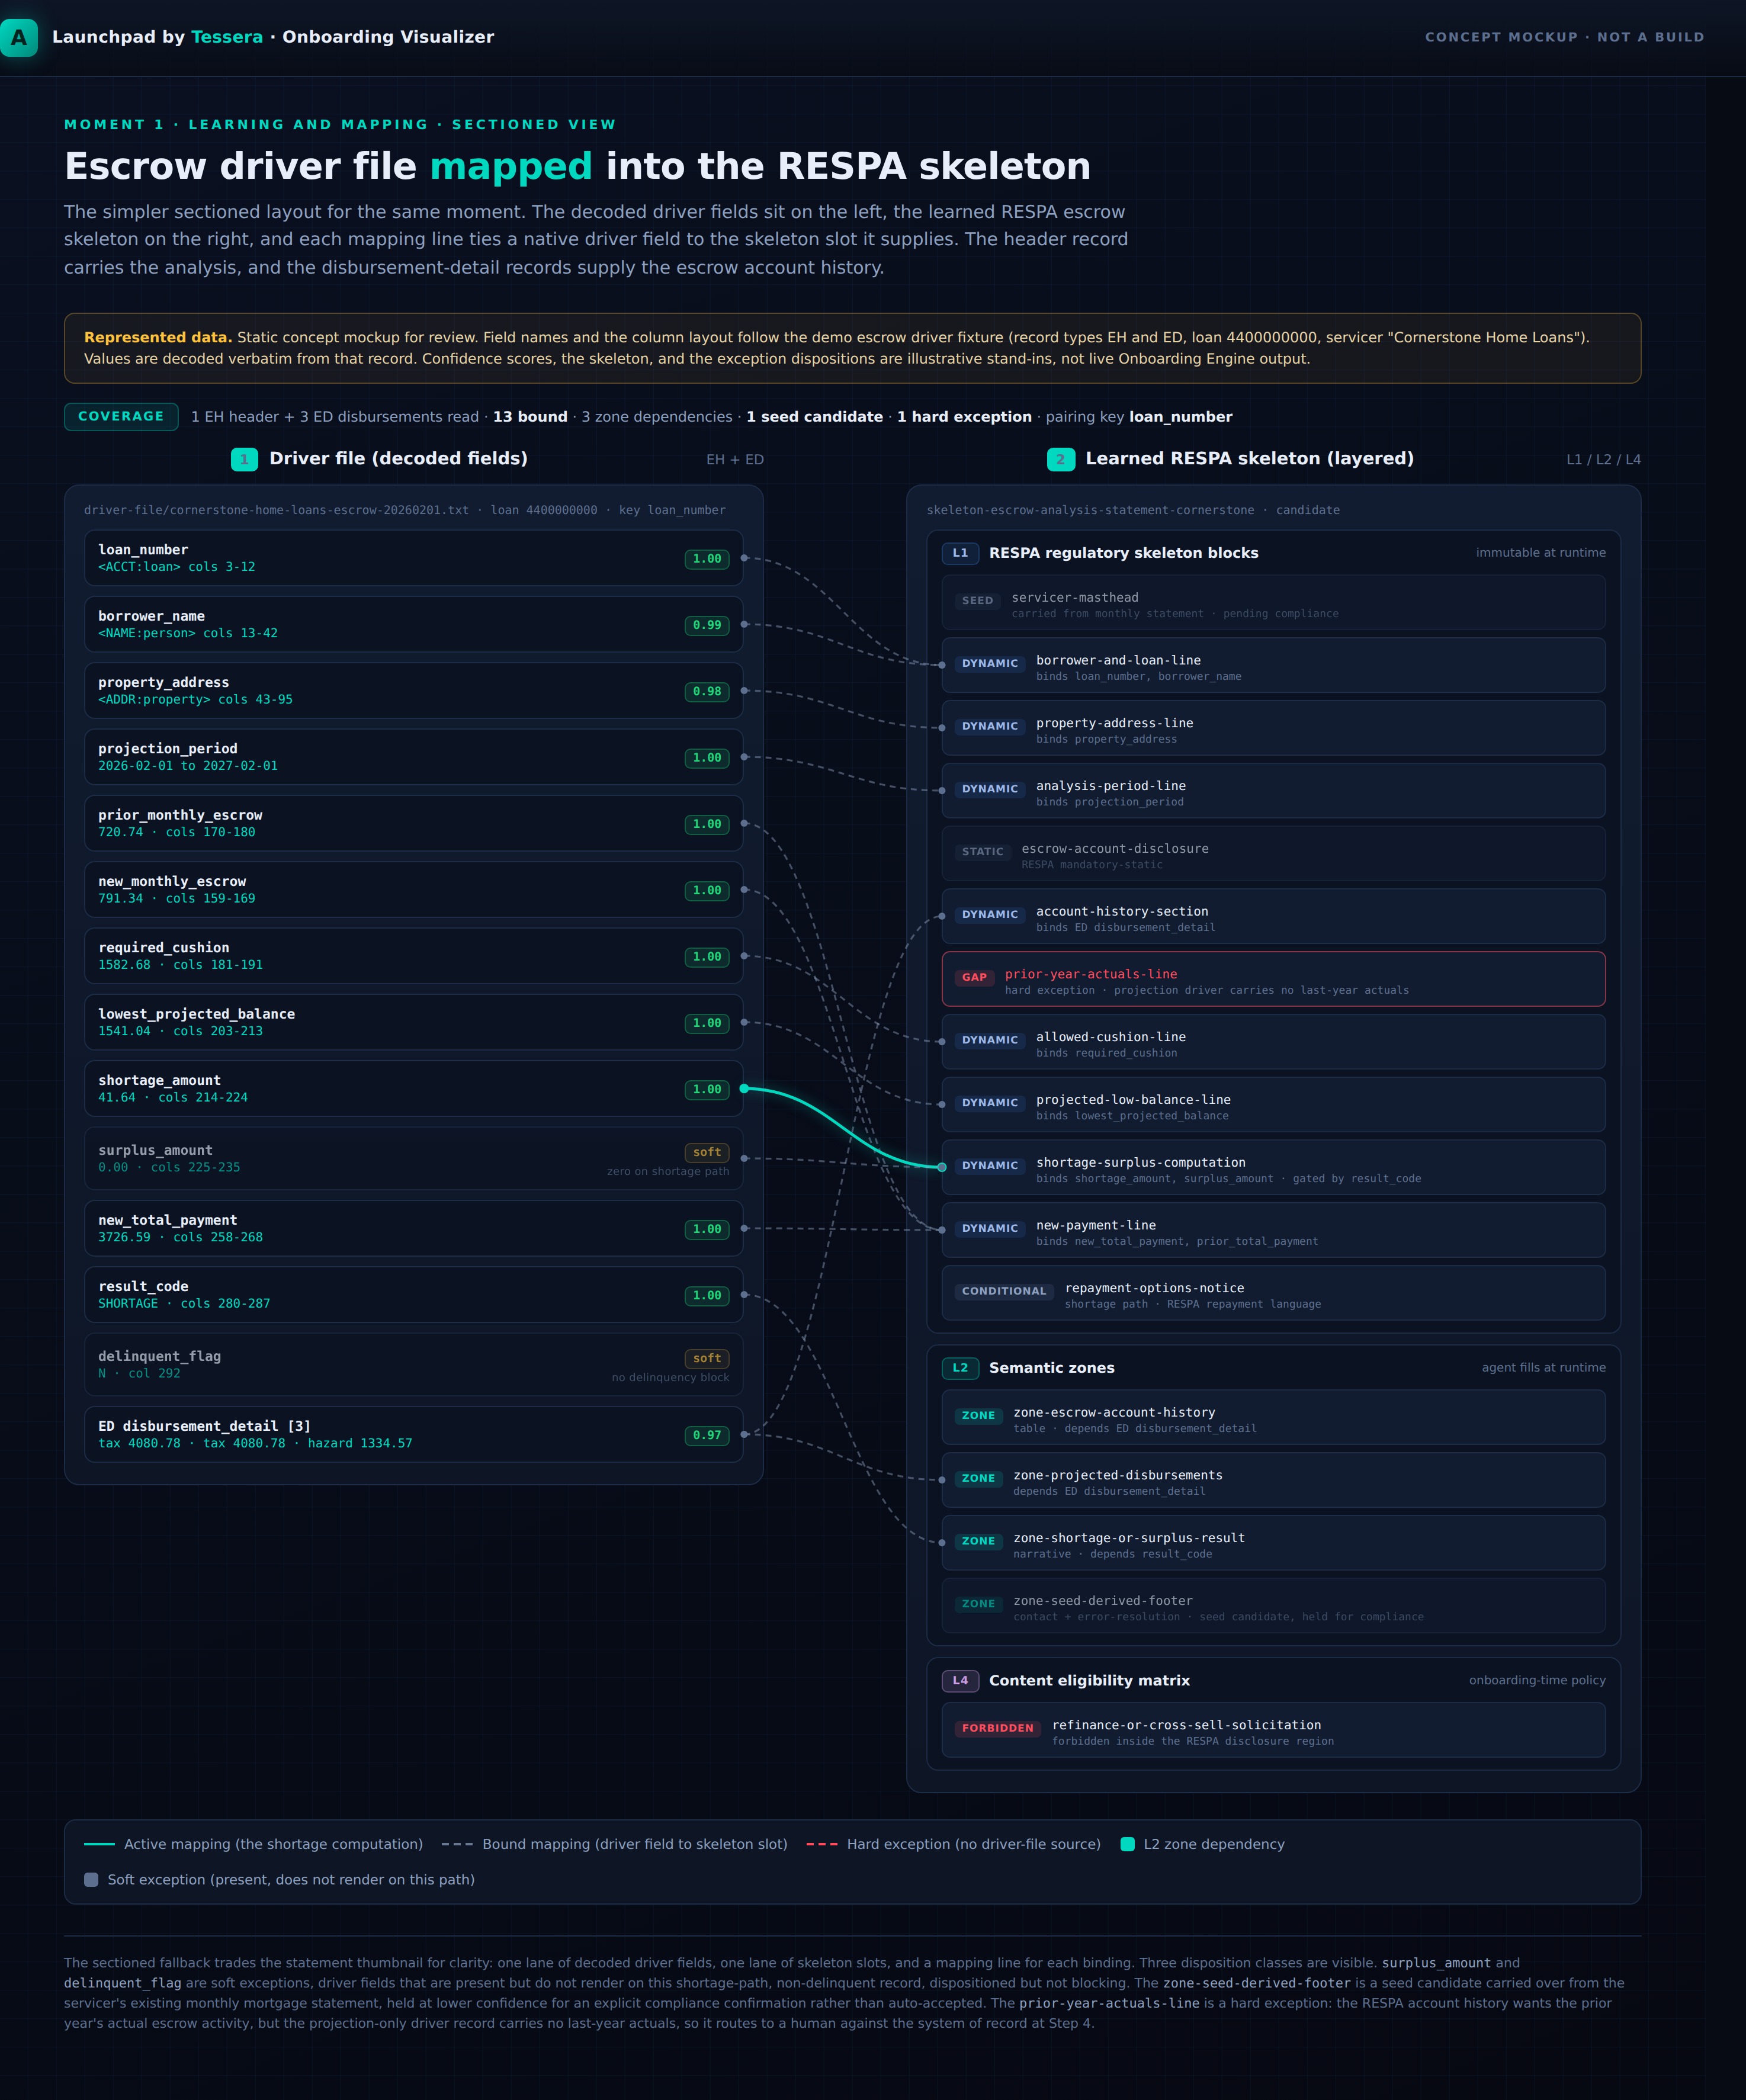Click the Launchpad 'A' logo icon

click(18, 37)
